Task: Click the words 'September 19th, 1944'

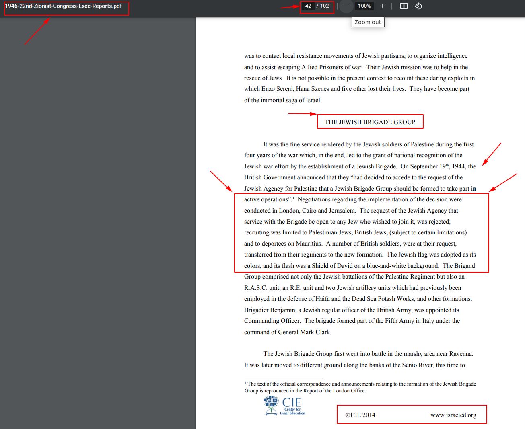Action: pyautogui.click(x=438, y=166)
